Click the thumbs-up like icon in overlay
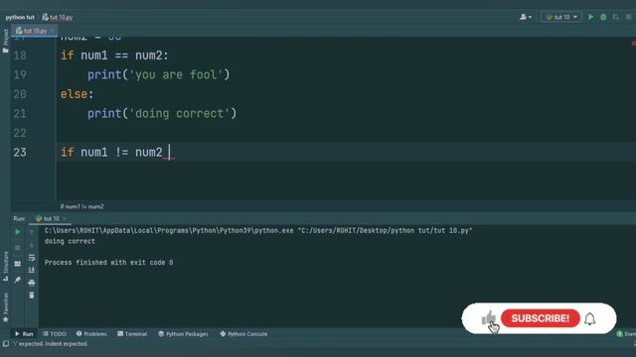 pos(489,318)
